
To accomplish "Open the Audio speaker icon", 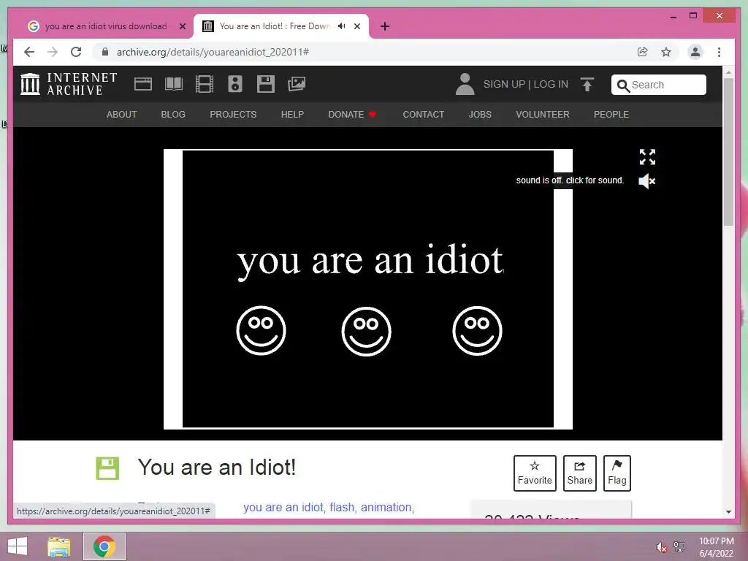I will pos(234,84).
